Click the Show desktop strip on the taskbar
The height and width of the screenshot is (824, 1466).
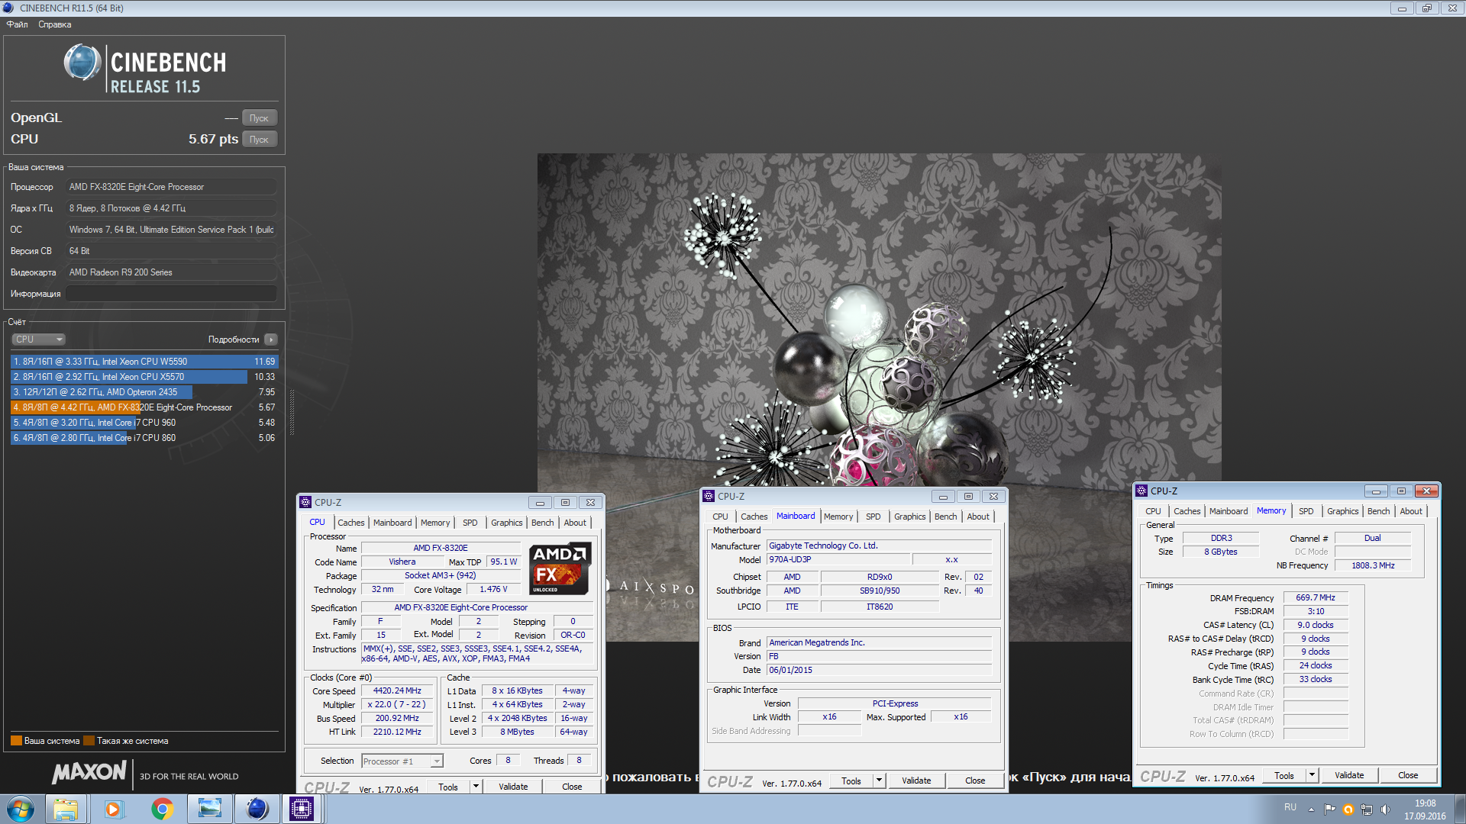point(1460,809)
